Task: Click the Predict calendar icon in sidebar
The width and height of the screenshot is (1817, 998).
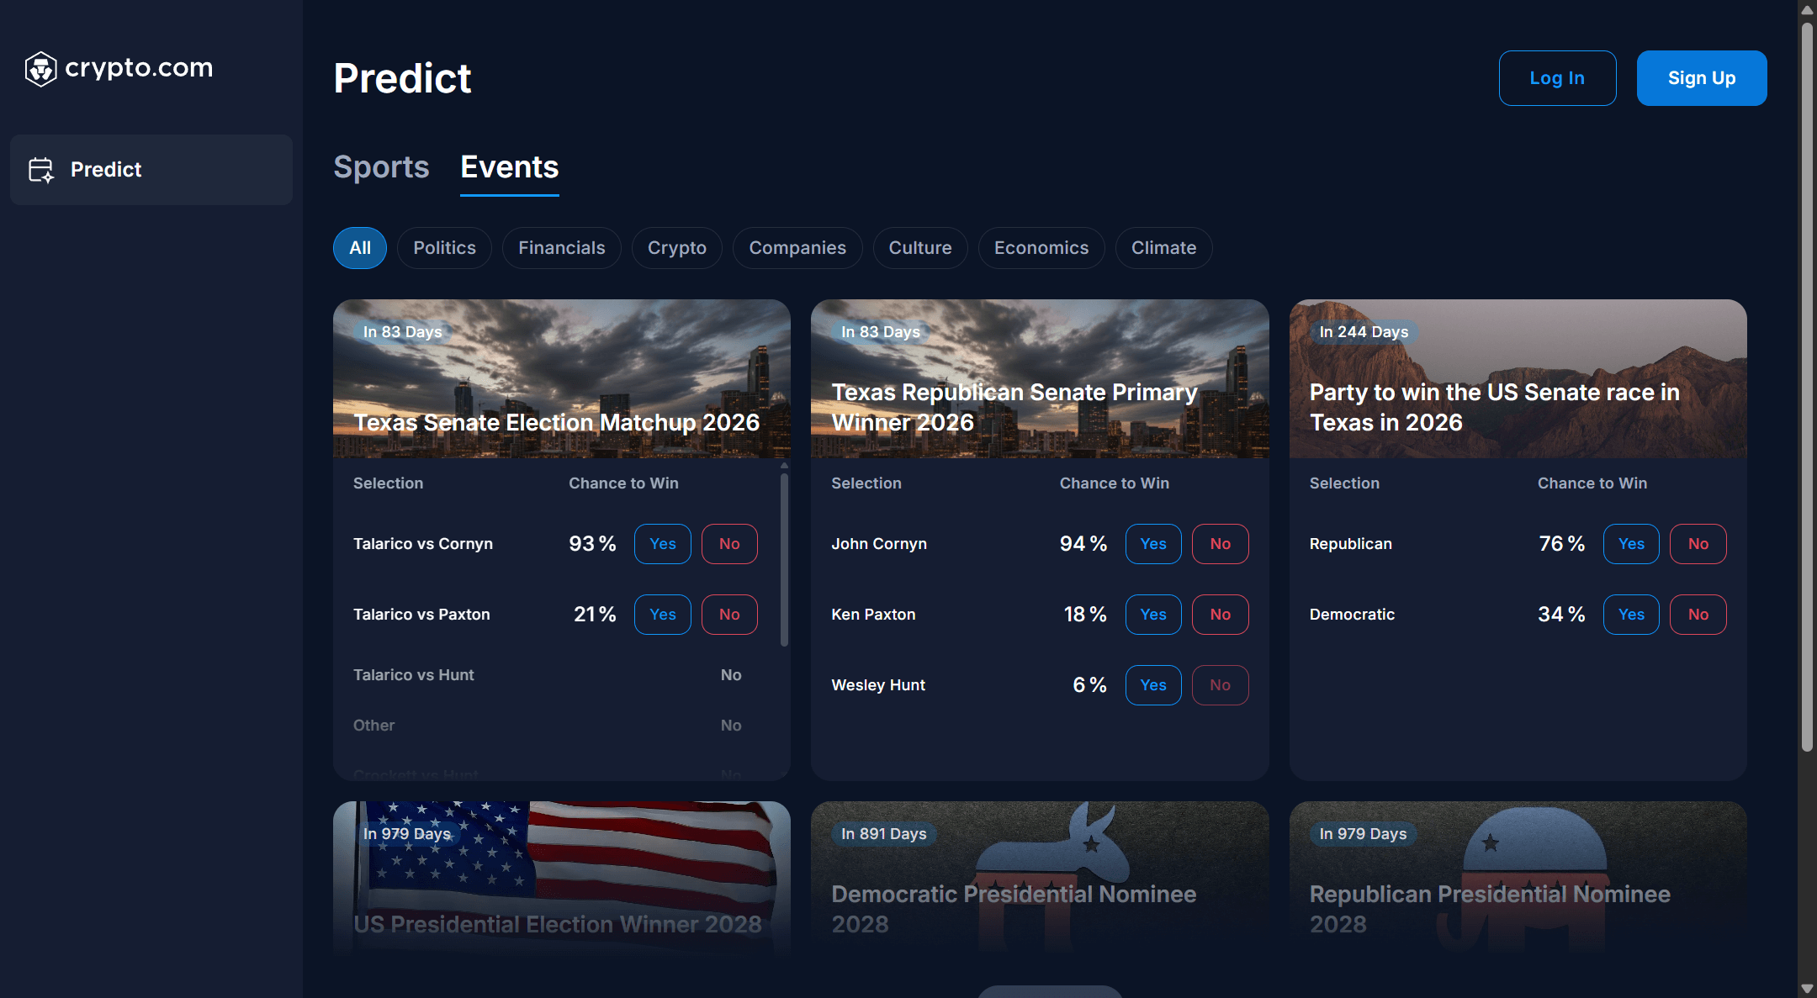Action: click(40, 170)
